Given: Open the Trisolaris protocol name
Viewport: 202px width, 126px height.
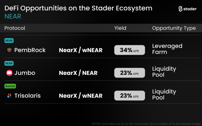Looking at the screenshot, I should pos(28,96).
